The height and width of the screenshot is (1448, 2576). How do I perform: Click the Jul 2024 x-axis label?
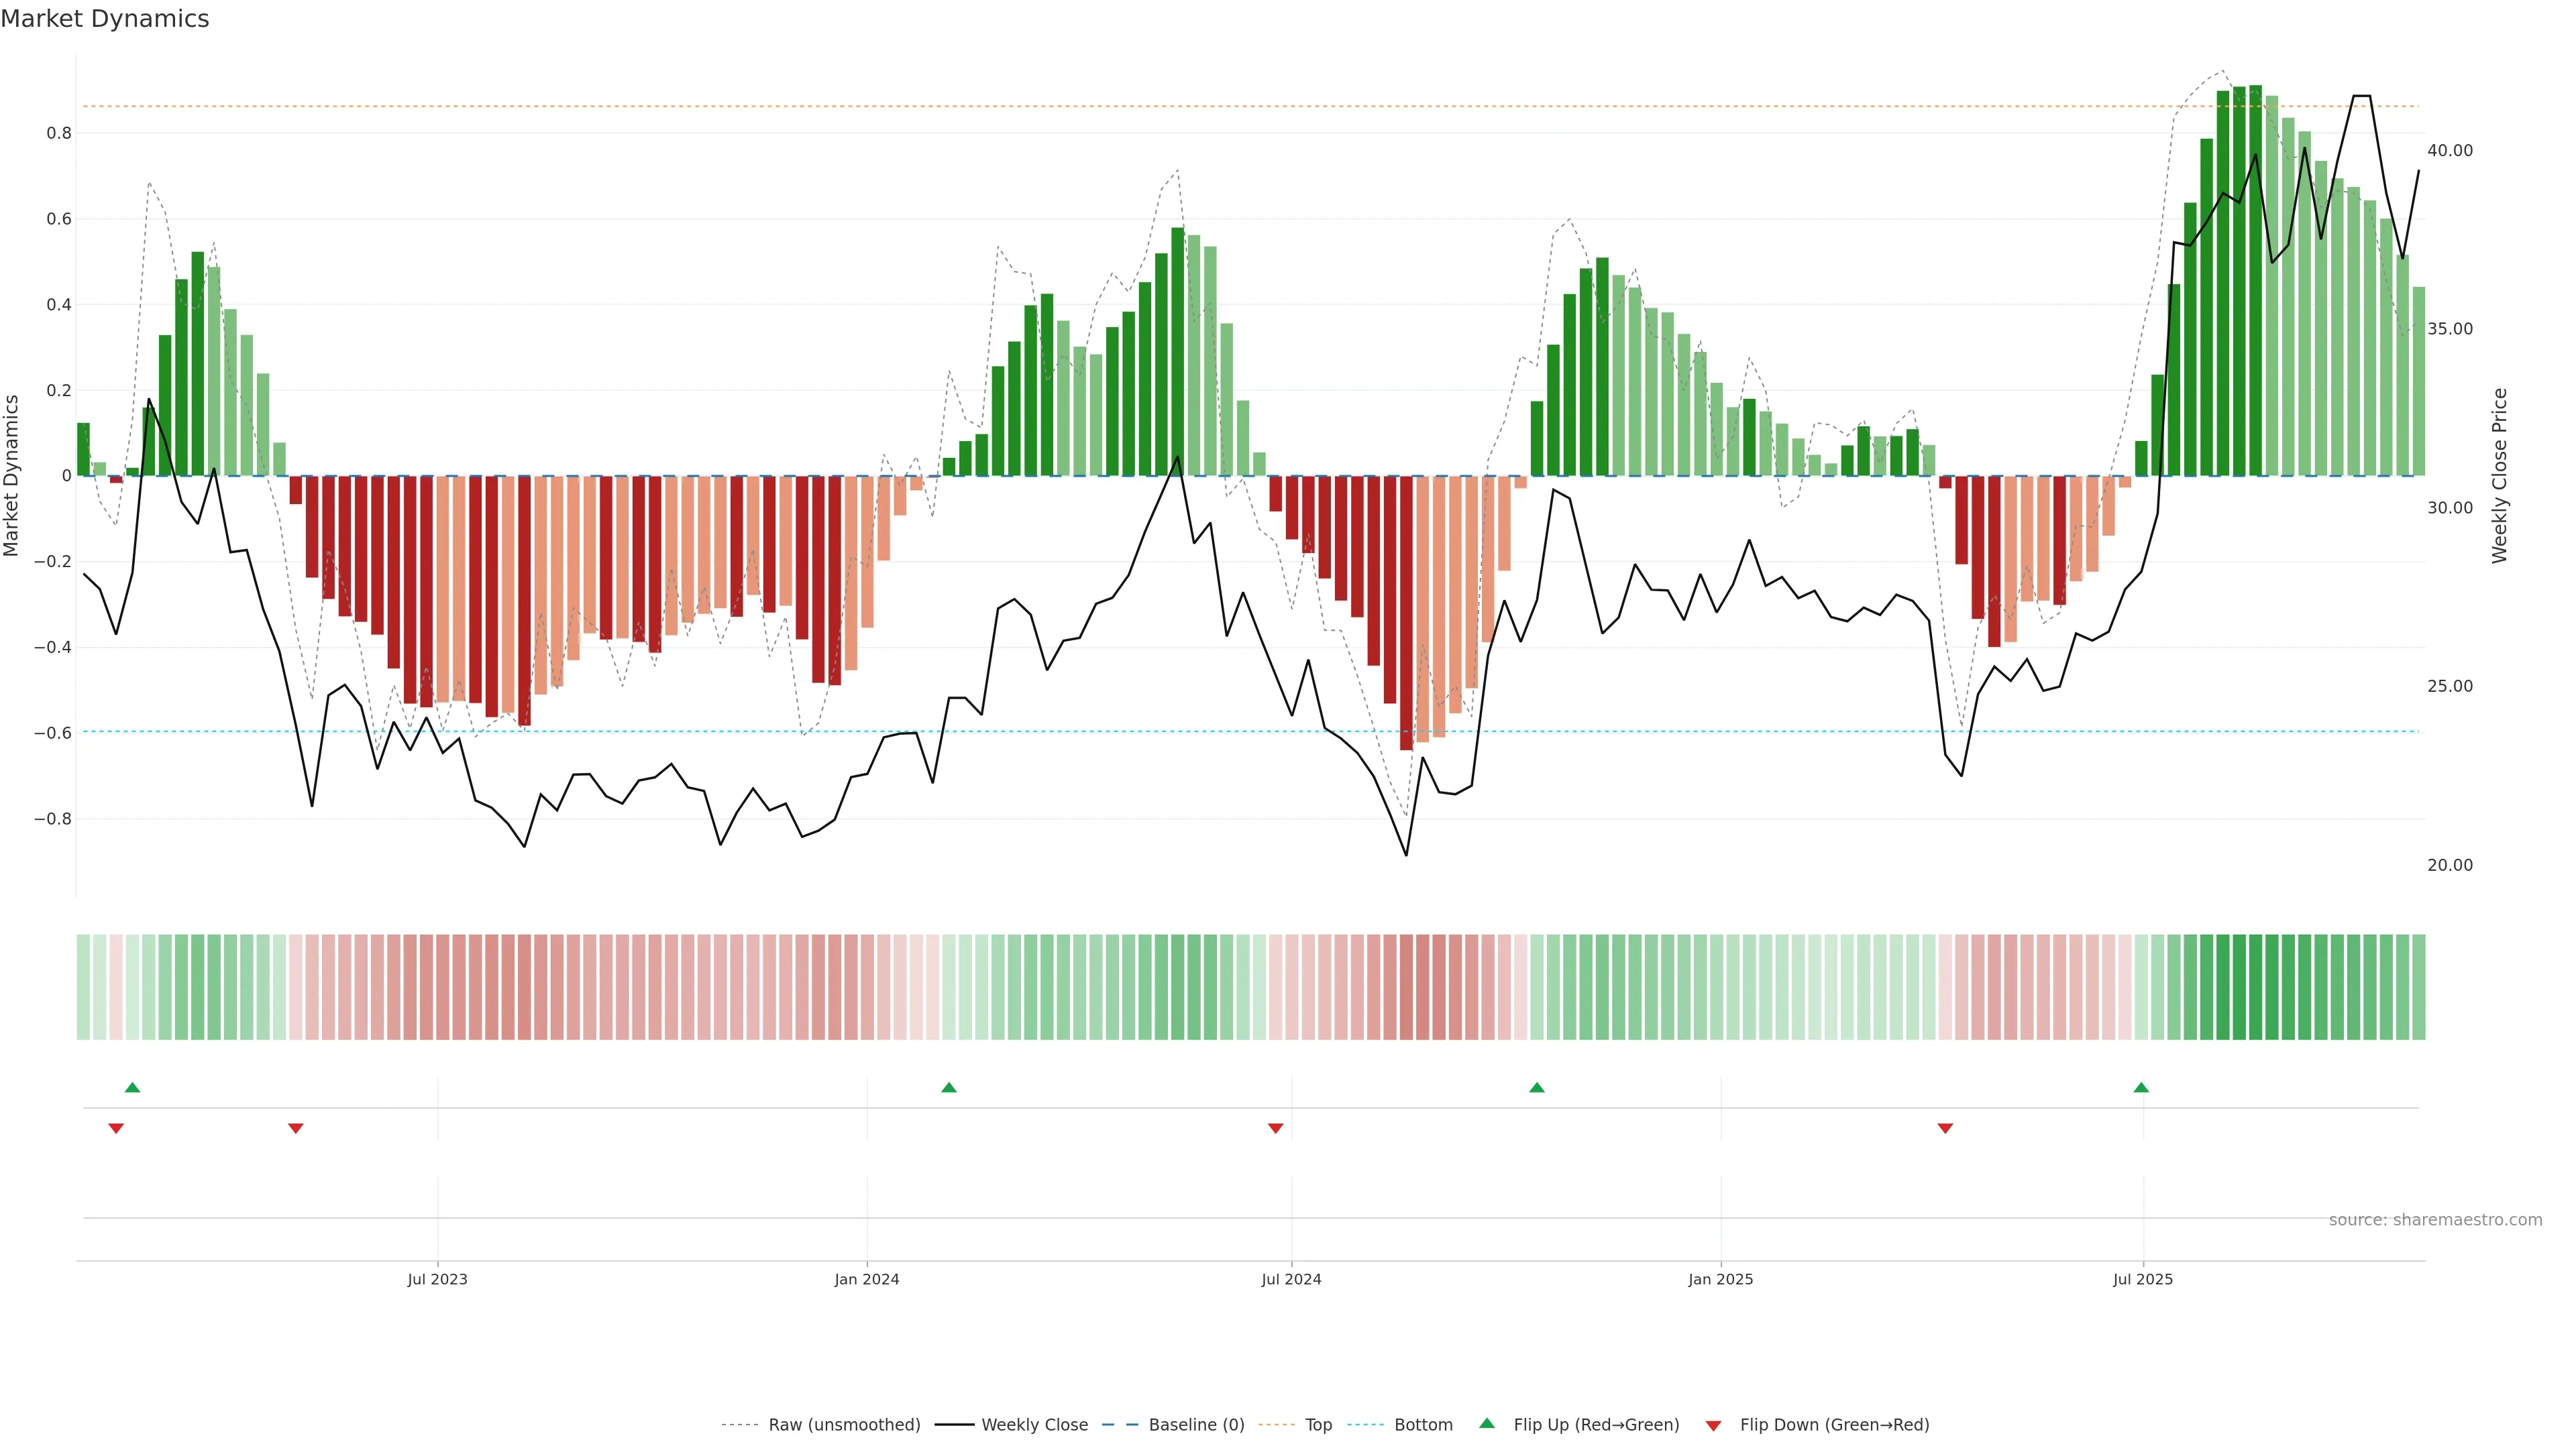point(1291,1279)
